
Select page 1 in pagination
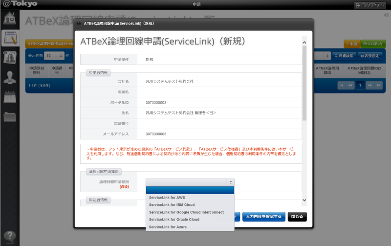click(360, 85)
